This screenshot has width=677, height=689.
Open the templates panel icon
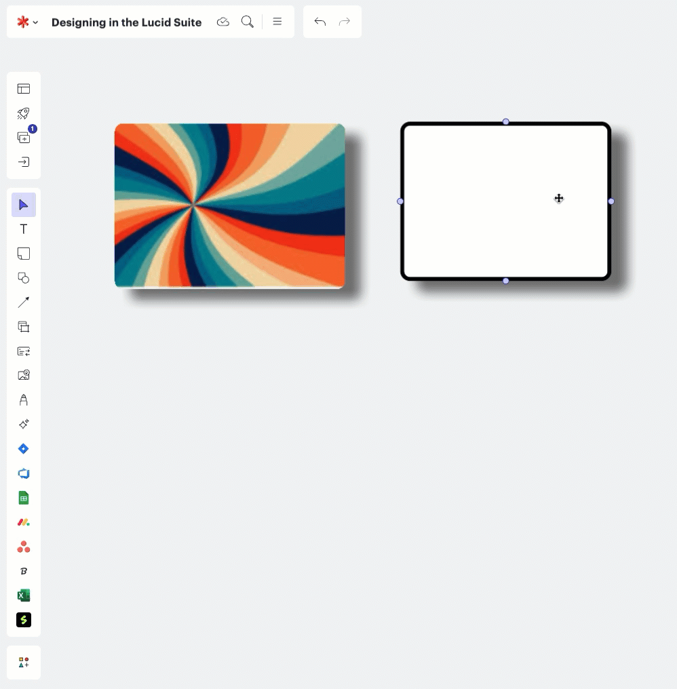[x=24, y=89]
